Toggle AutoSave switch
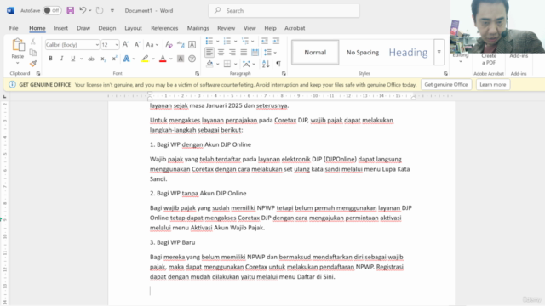This screenshot has height=306, width=545. [x=52, y=10]
